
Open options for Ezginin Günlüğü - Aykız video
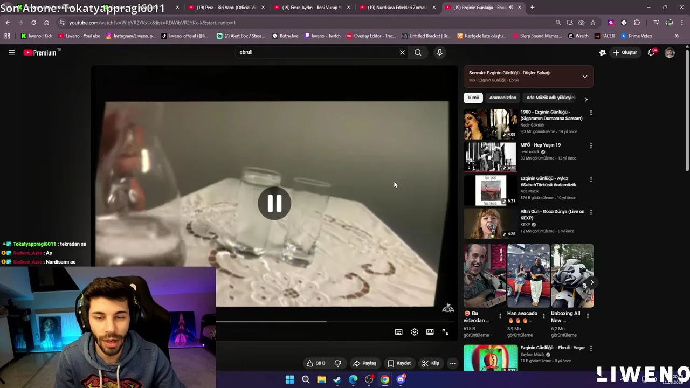[x=591, y=179]
